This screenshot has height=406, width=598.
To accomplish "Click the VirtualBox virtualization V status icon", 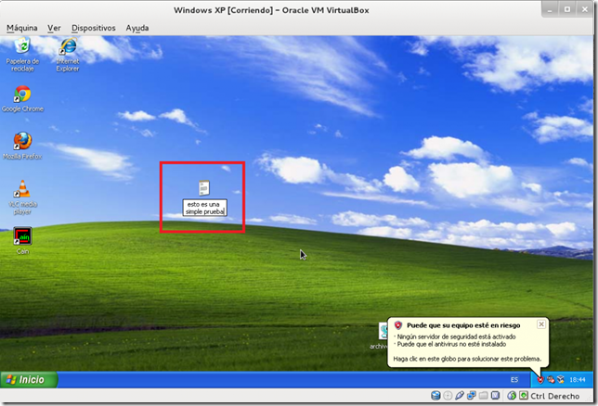I will pyautogui.click(x=495, y=396).
